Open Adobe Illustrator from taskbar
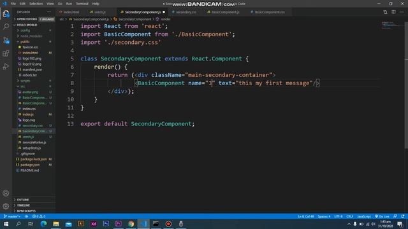This screenshot has width=408, height=229. pyautogui.click(x=81, y=223)
